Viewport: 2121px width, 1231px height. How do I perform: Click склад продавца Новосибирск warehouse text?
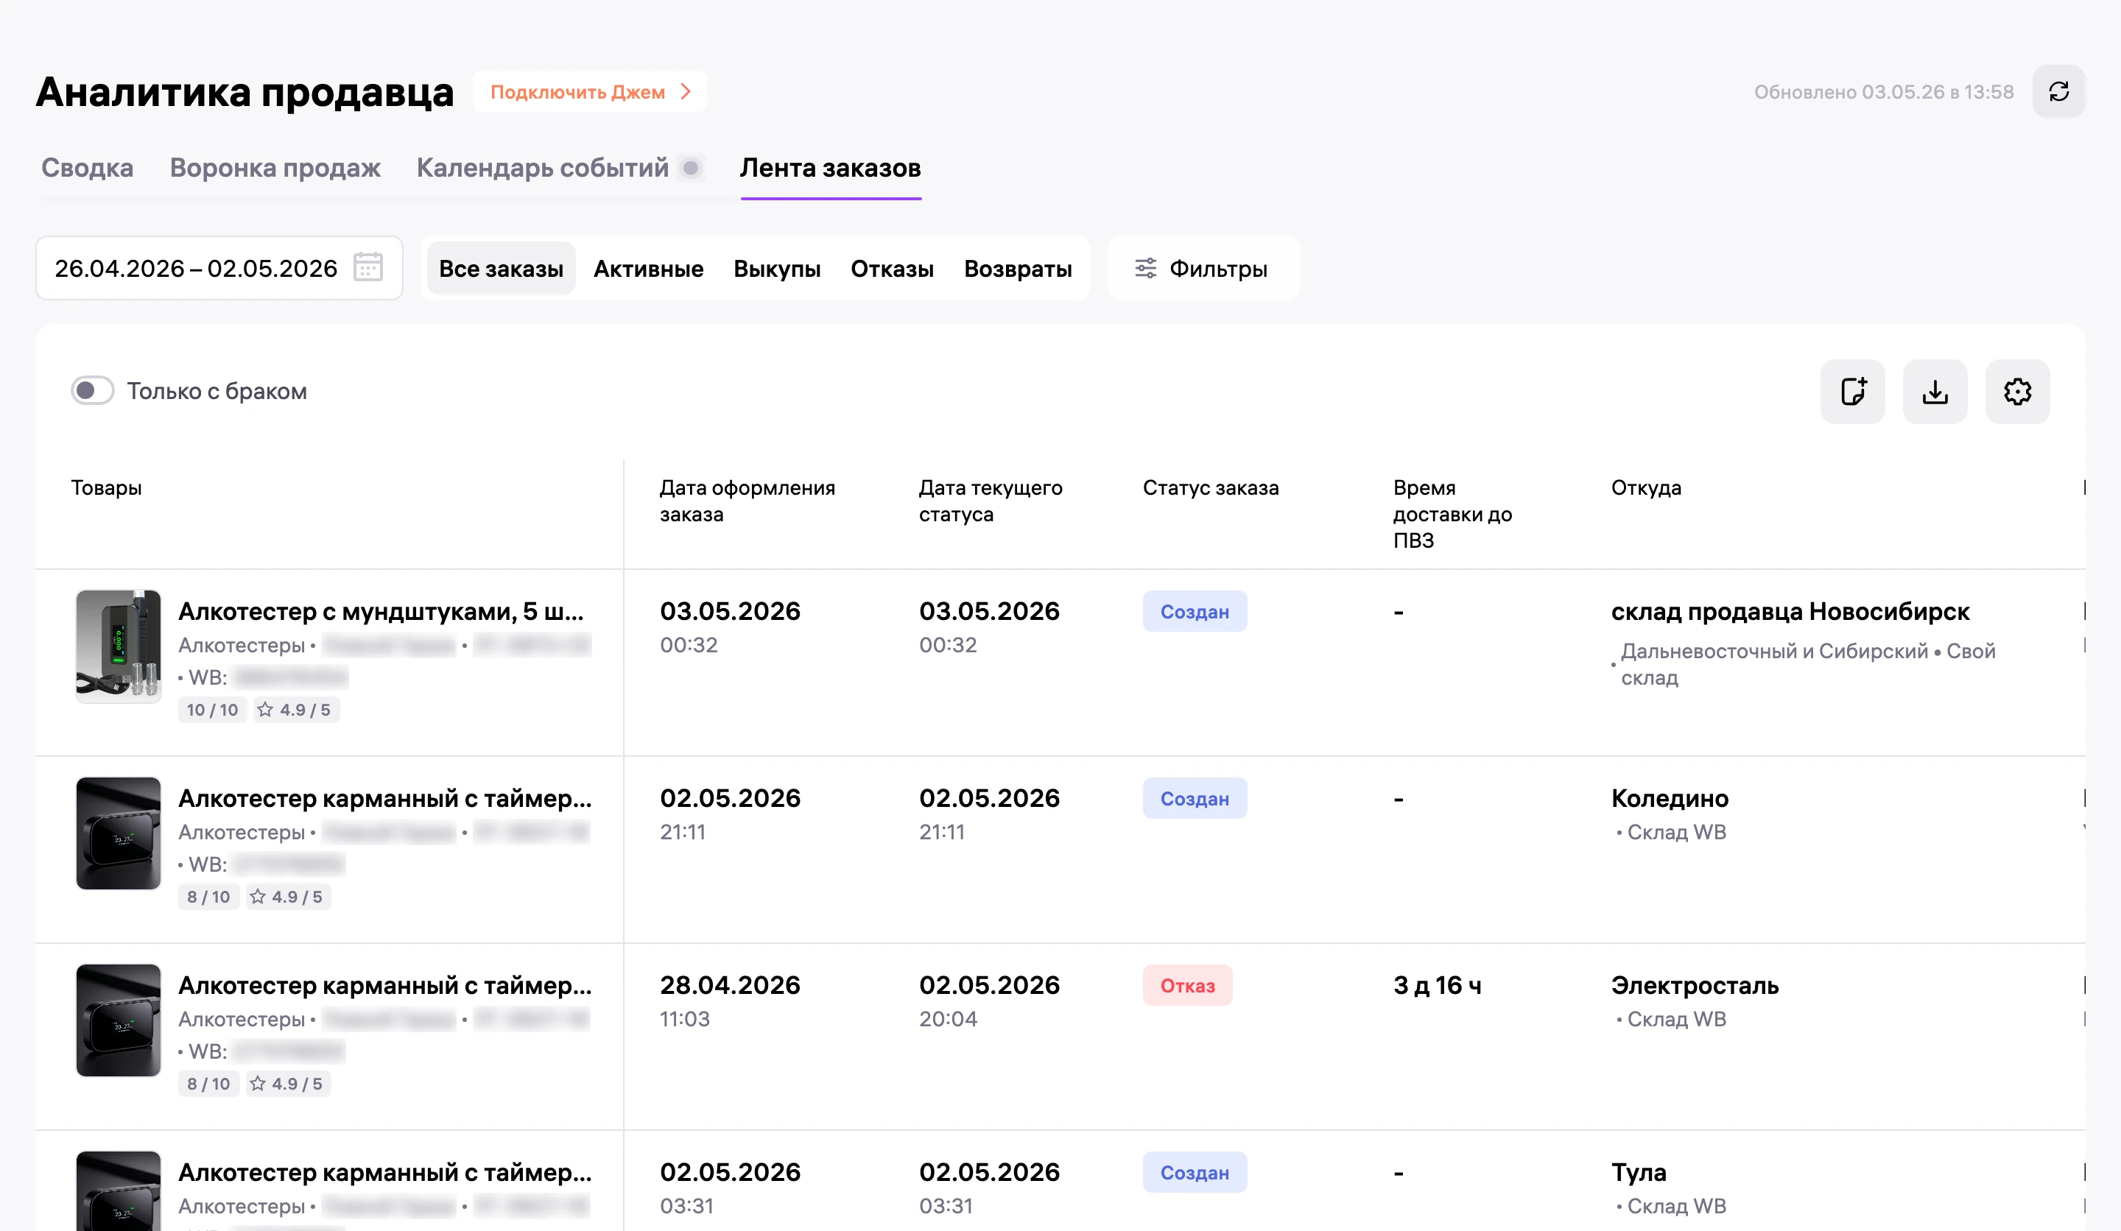[1790, 611]
